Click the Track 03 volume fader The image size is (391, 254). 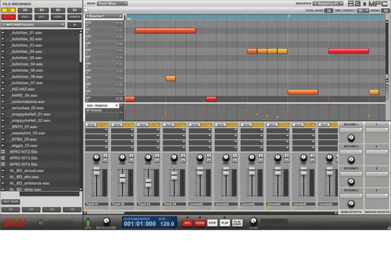[148, 183]
